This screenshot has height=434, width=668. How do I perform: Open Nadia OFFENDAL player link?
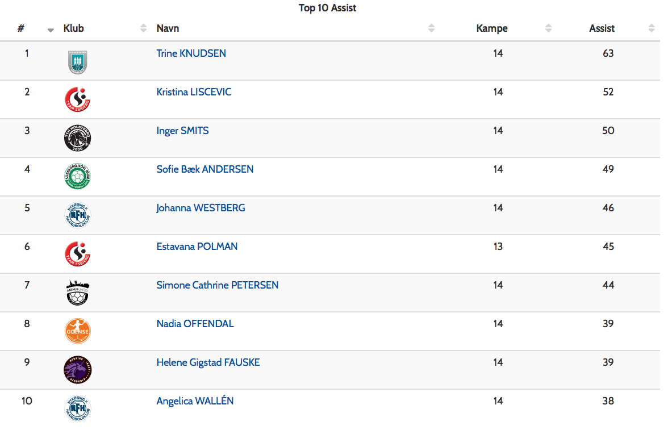(195, 324)
